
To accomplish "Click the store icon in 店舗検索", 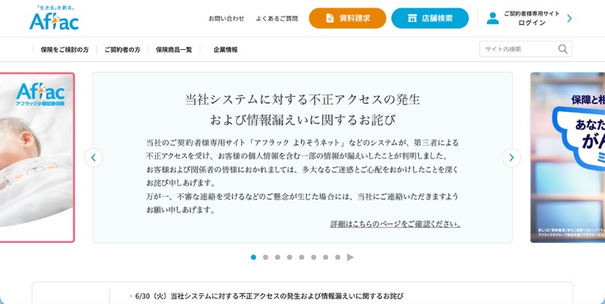I will click(412, 18).
